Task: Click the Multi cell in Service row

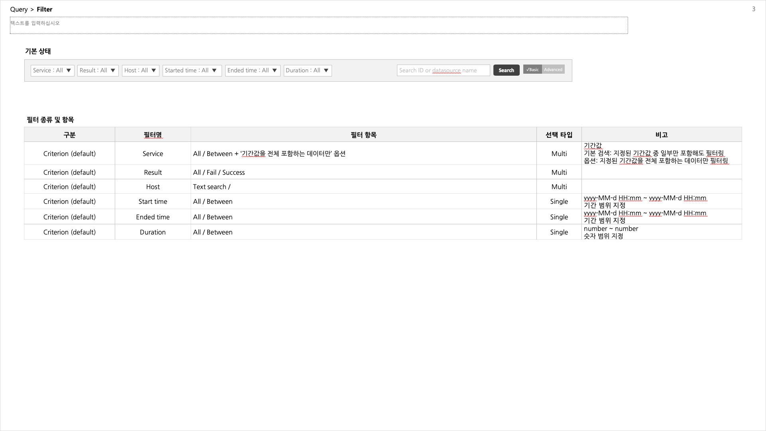Action: point(559,153)
